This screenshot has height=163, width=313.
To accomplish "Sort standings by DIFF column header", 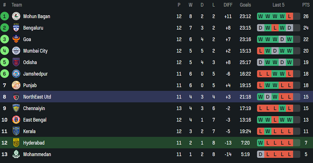I will pos(228,5).
